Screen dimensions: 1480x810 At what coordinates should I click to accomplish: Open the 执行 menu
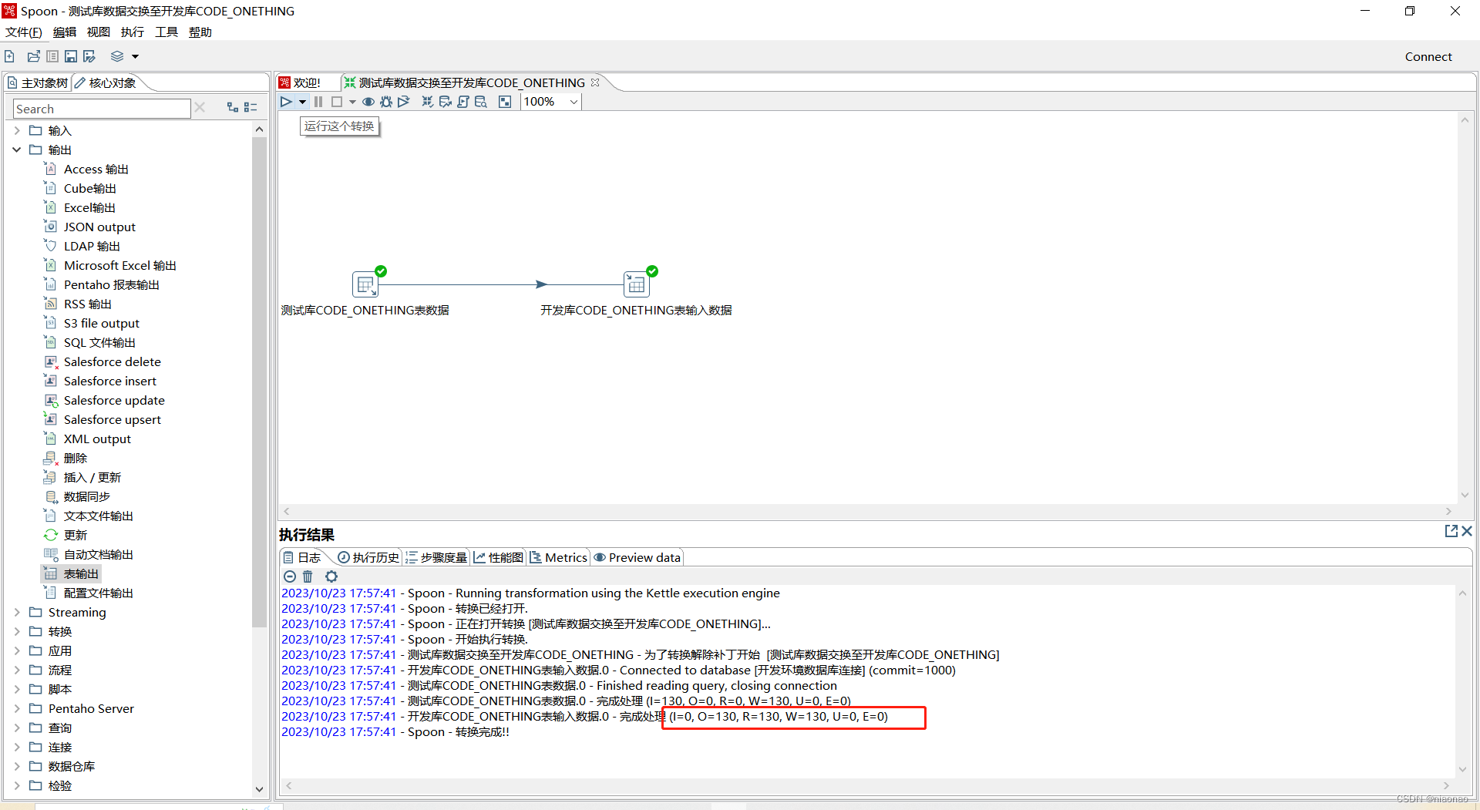(x=133, y=32)
